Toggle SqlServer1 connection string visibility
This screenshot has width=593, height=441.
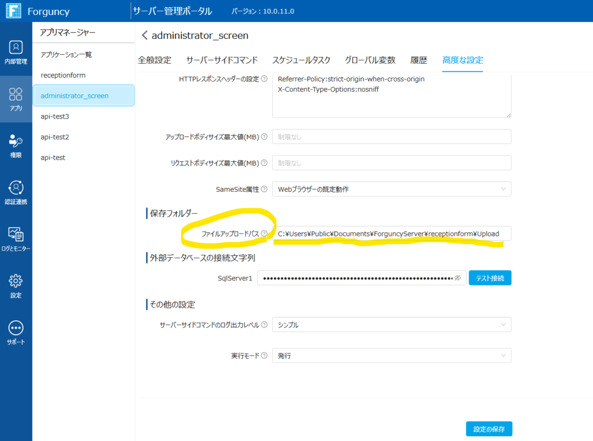[x=457, y=278]
